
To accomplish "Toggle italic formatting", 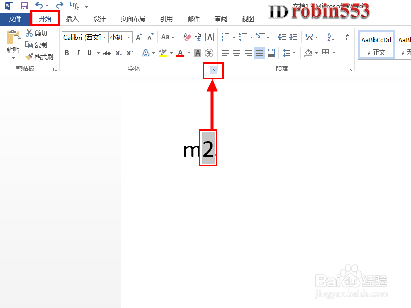I will 78,53.
